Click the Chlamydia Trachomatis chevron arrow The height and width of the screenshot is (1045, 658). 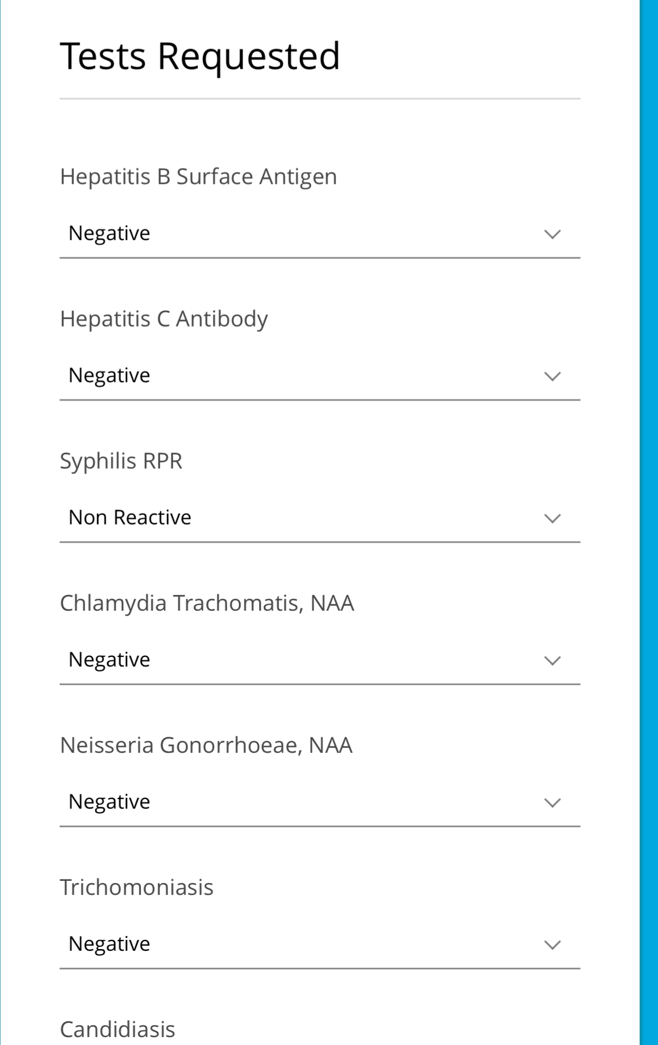[552, 660]
